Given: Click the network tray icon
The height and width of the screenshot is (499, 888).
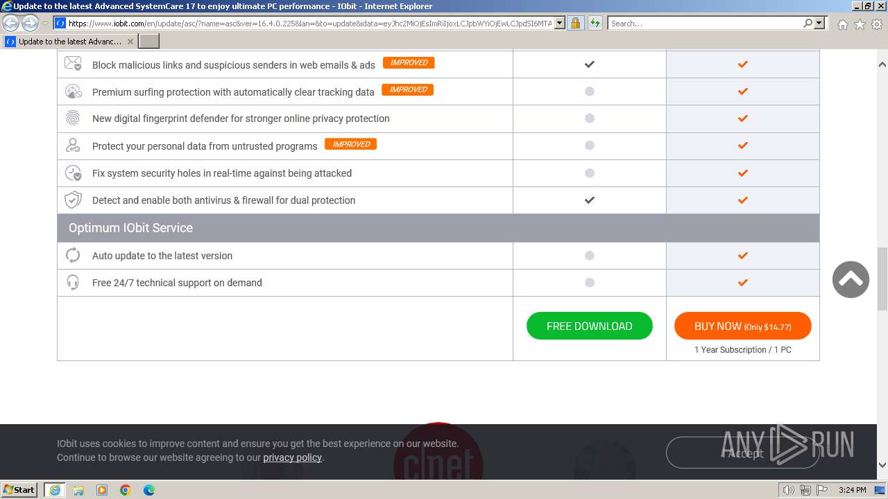Looking at the screenshot, I should [805, 490].
